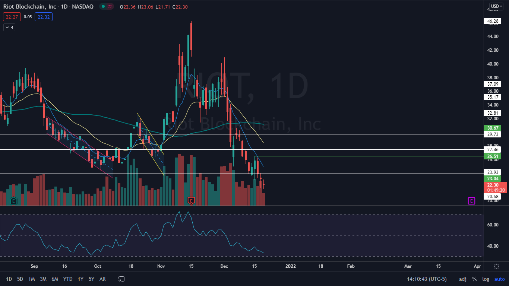509x286 pixels.
Task: Click the 0.05 spread value
Action: [x=28, y=17]
